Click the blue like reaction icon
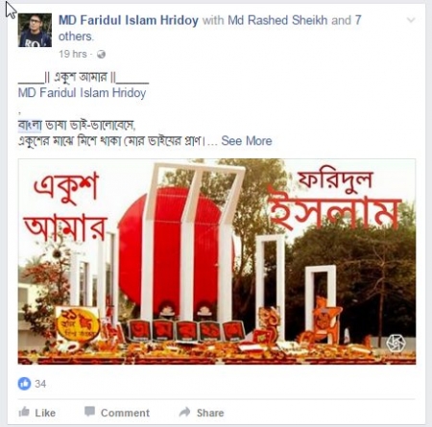Screen dimensions: 432x427 click(x=24, y=383)
